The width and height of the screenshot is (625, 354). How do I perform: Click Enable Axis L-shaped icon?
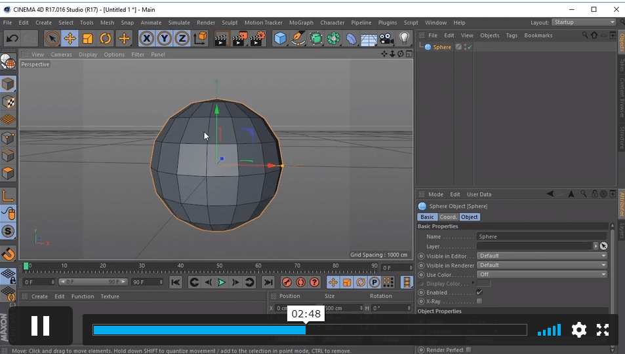8,196
